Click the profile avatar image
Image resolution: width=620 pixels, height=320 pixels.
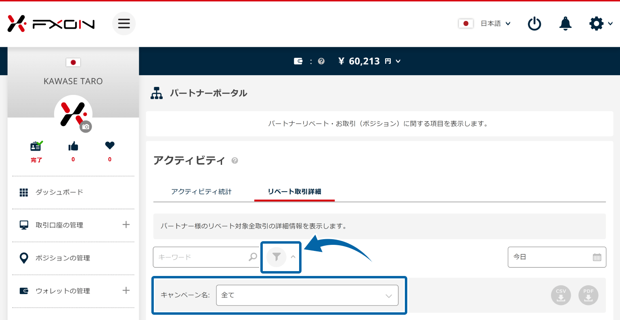coord(73,114)
